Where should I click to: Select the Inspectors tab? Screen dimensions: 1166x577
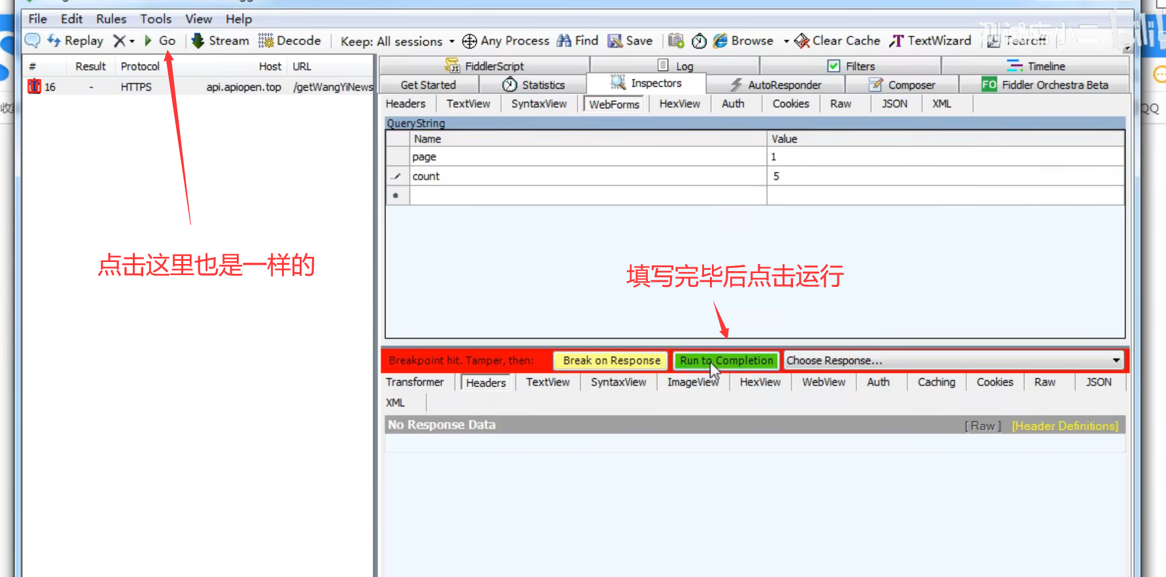[x=646, y=83]
